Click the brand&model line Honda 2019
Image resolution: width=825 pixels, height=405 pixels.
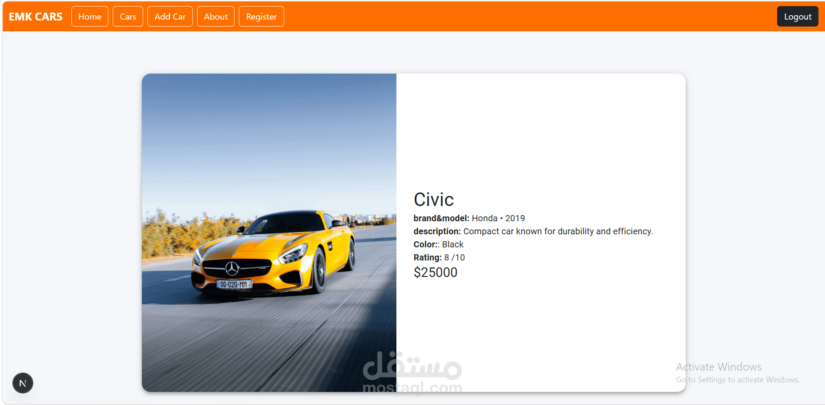tap(469, 218)
